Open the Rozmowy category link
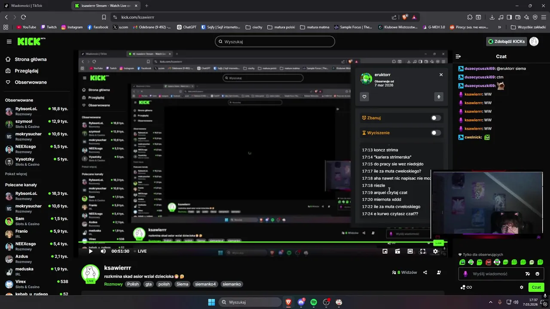This screenshot has height=309, width=550. tap(113, 284)
